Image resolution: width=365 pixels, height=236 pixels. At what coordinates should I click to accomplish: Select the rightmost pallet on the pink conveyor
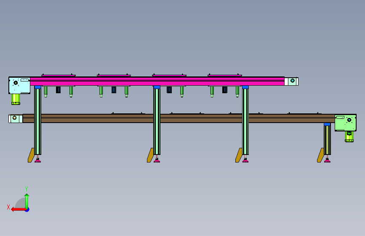(x=225, y=75)
